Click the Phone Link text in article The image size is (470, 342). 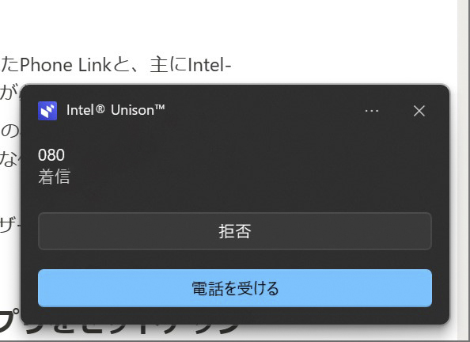pyautogui.click(x=66, y=65)
